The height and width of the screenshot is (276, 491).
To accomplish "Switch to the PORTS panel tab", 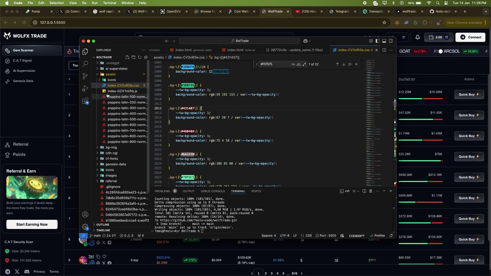I will point(256,191).
